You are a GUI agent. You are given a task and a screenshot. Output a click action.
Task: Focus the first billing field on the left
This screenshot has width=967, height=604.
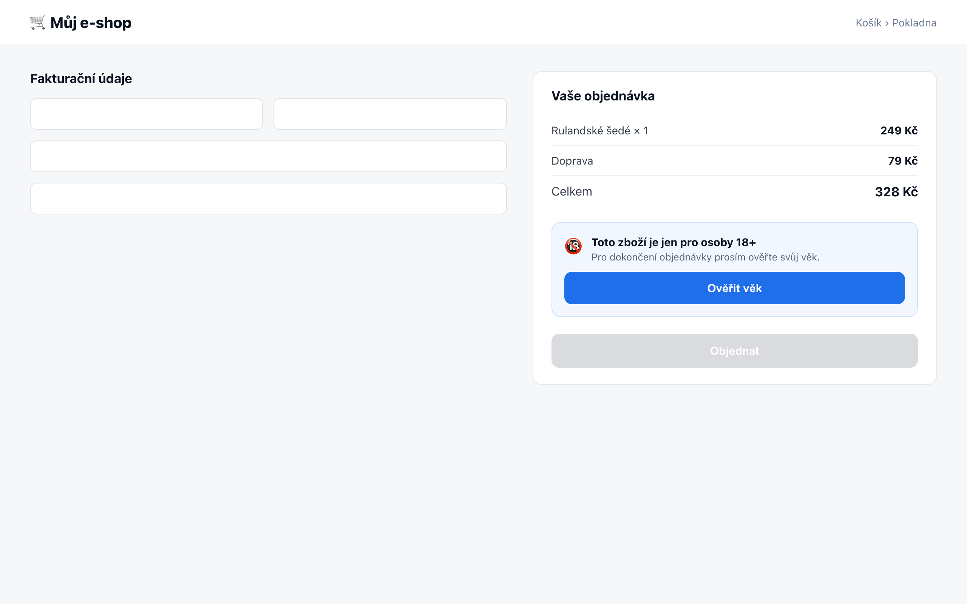(x=147, y=114)
